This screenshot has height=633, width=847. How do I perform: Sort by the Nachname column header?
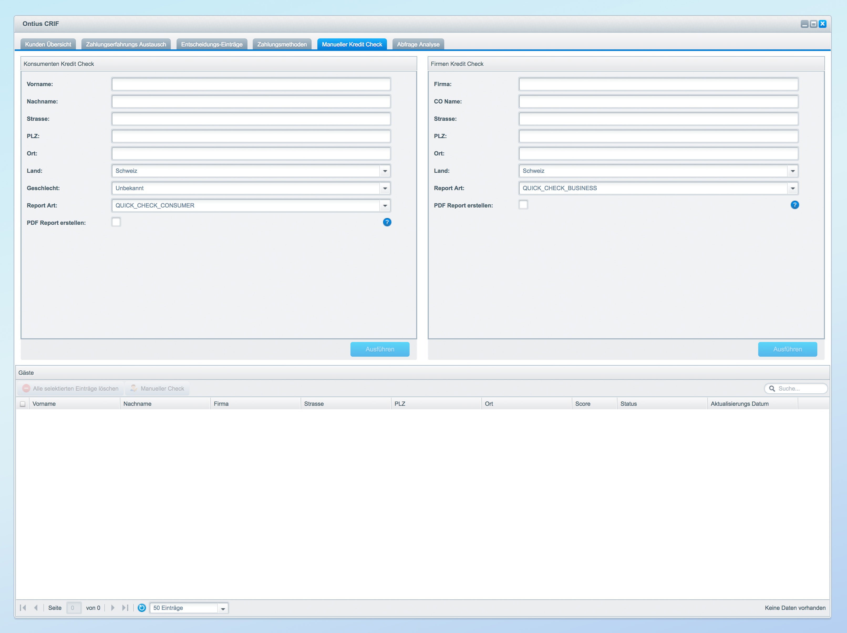165,404
